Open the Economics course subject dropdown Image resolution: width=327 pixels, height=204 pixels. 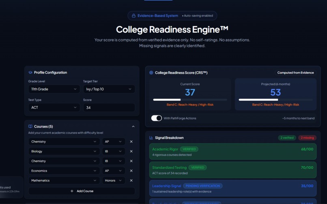tap(64, 171)
